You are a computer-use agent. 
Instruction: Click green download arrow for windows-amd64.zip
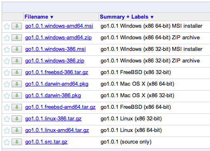(17, 38)
